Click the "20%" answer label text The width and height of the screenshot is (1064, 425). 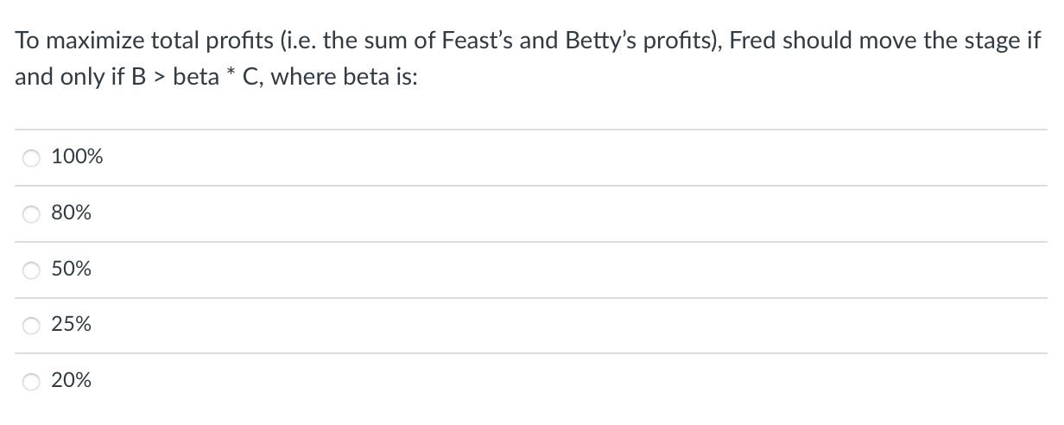click(x=72, y=381)
